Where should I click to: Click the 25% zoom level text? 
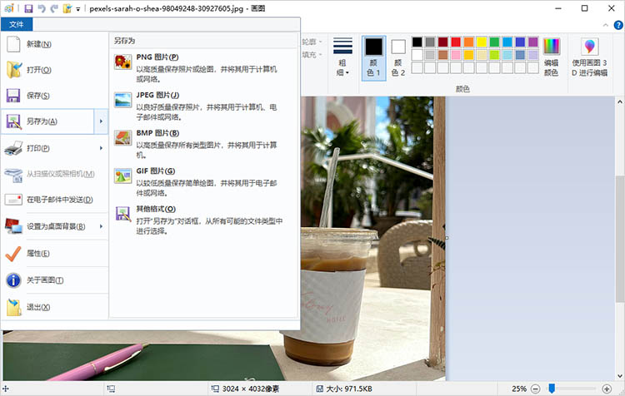point(519,389)
